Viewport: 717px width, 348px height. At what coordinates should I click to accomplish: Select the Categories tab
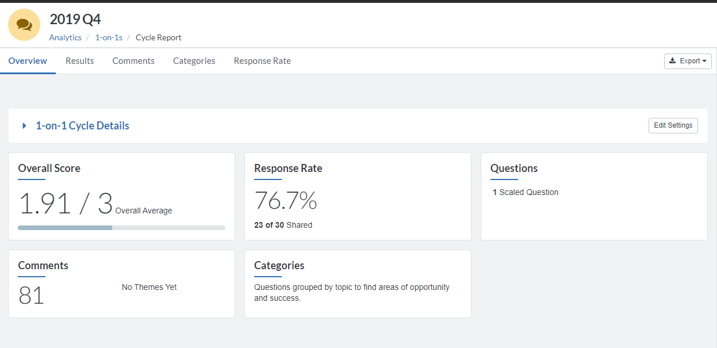point(194,61)
